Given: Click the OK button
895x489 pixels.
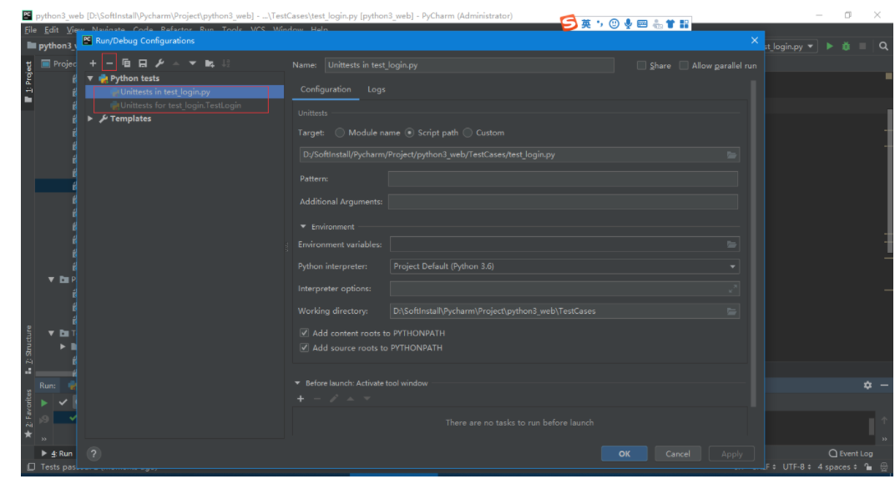Looking at the screenshot, I should click(624, 454).
